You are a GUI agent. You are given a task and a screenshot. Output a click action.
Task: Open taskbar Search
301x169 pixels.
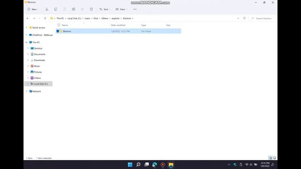138,165
